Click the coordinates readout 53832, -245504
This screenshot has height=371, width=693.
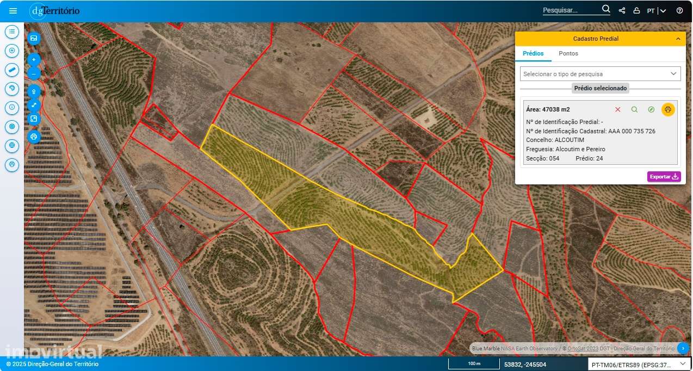coord(525,364)
